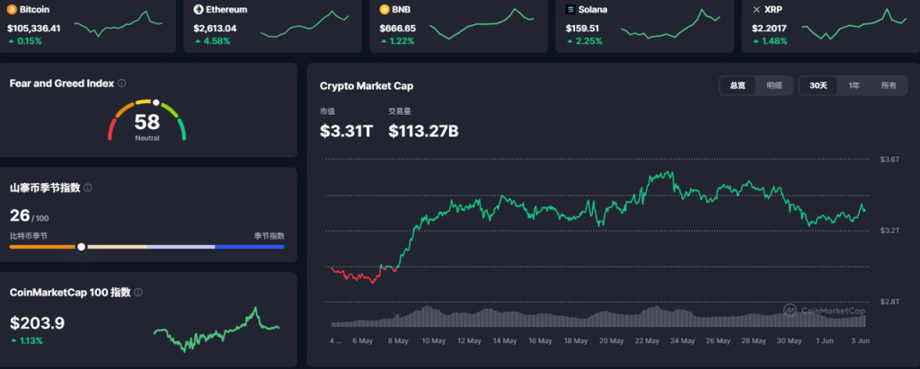This screenshot has width=920, height=369.
Task: Switch chart to 明细 view
Action: coord(774,85)
